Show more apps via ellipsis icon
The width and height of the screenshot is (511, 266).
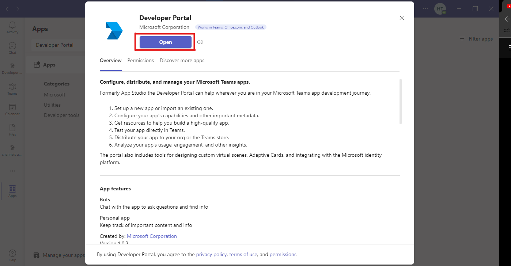12,171
